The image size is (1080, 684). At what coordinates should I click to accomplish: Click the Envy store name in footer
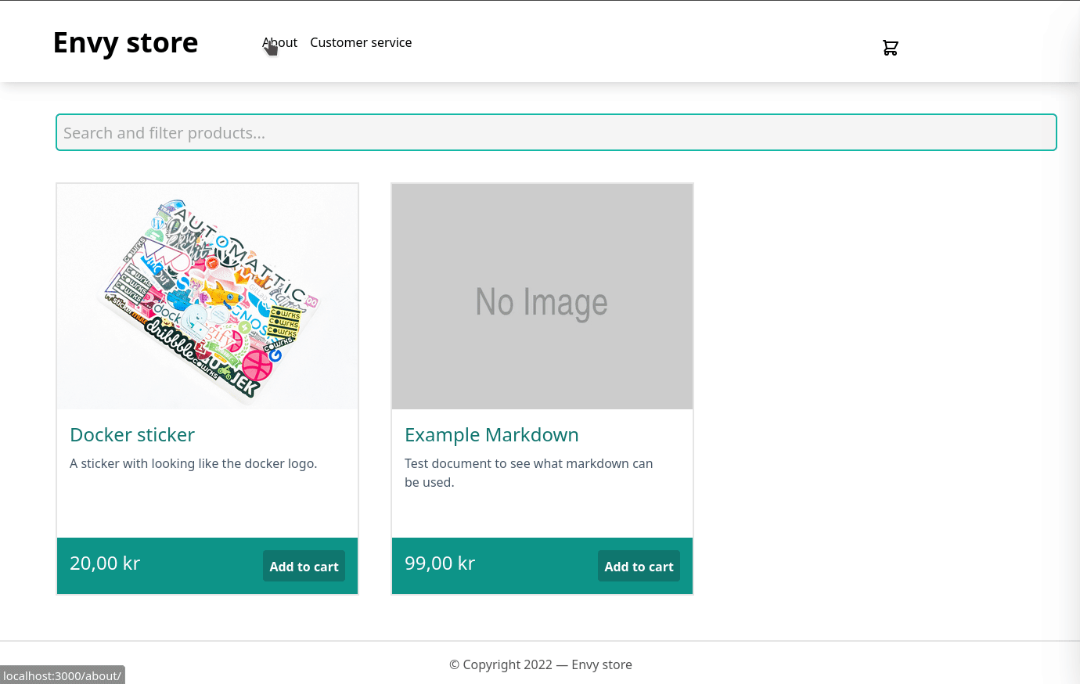tap(602, 664)
